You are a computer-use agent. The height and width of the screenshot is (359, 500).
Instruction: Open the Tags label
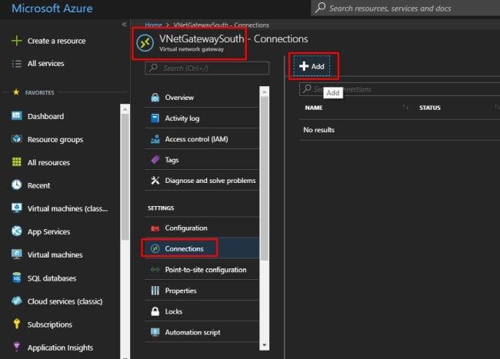tap(172, 160)
